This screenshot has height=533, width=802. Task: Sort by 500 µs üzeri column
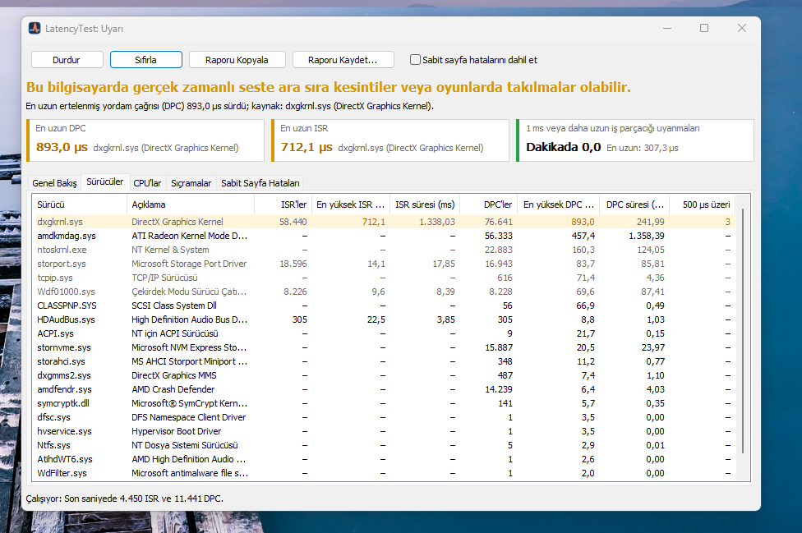tap(703, 204)
